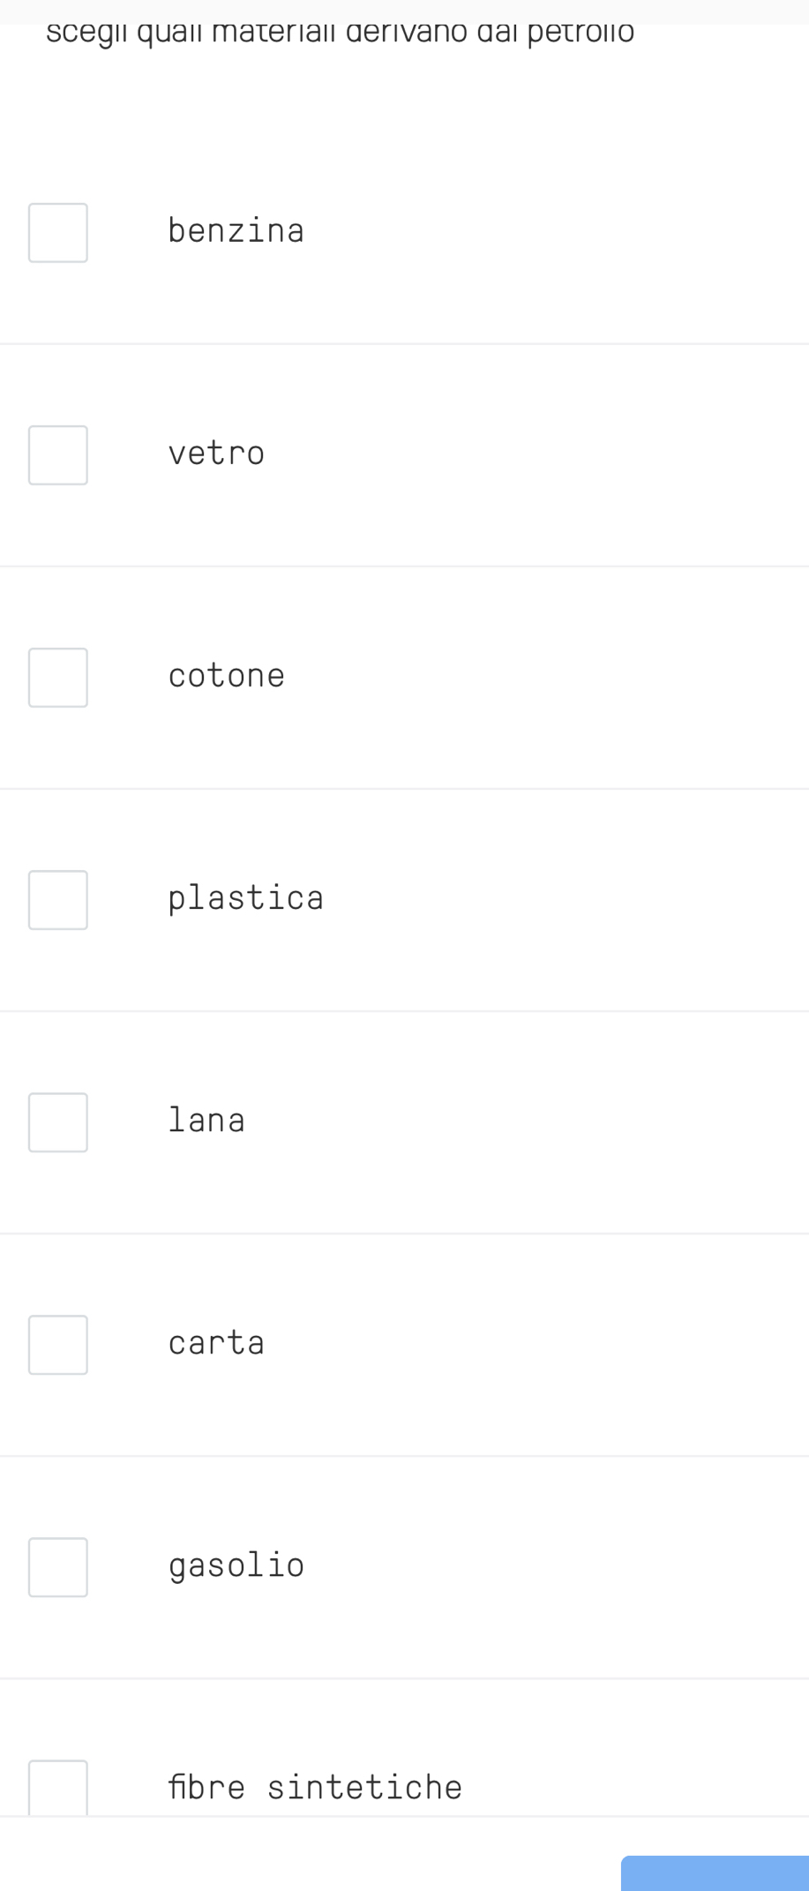The width and height of the screenshot is (809, 1891).
Task: Tick the fibre sintetiche checkbox
Action: point(58,1787)
